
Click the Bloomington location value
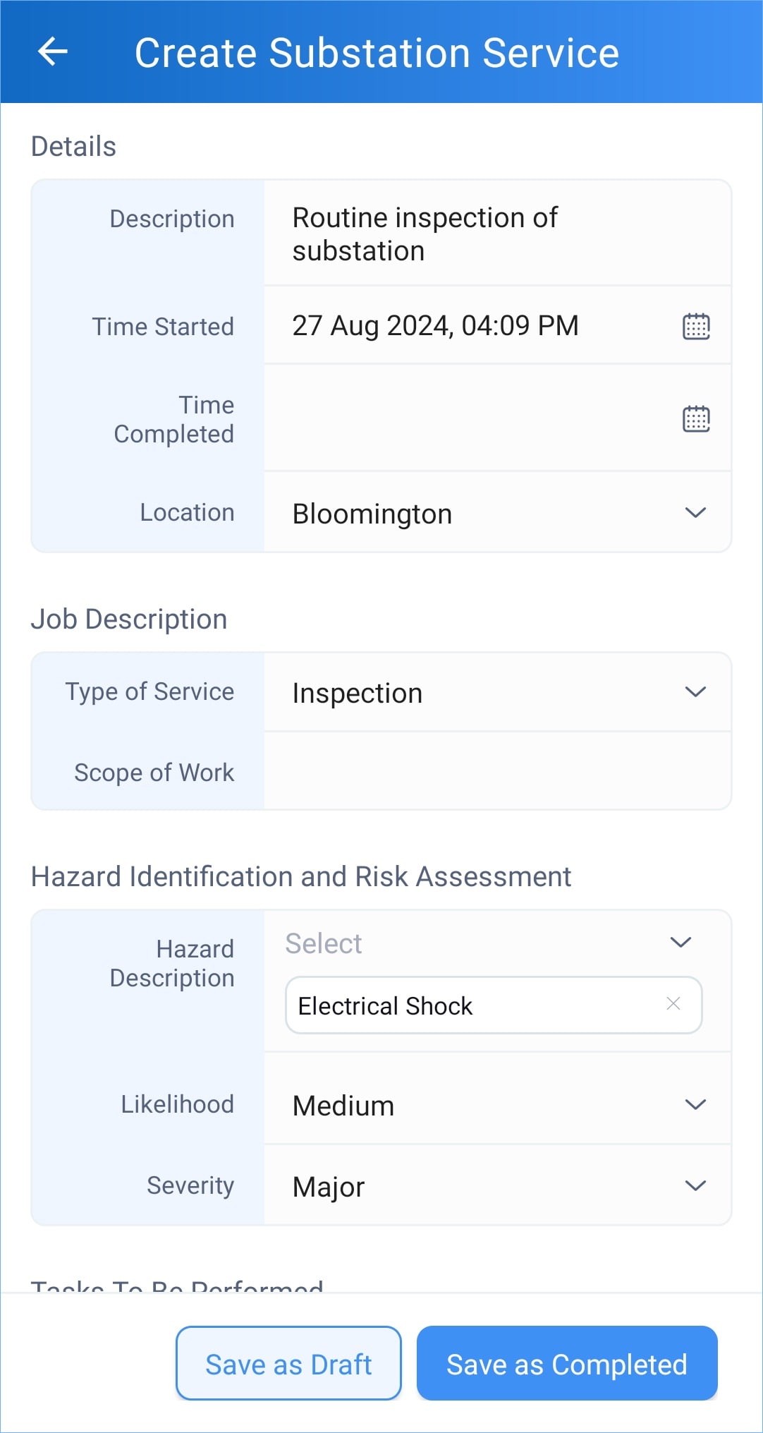click(372, 514)
